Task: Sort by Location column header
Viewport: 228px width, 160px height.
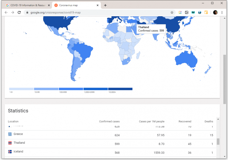Action: (x=13, y=121)
